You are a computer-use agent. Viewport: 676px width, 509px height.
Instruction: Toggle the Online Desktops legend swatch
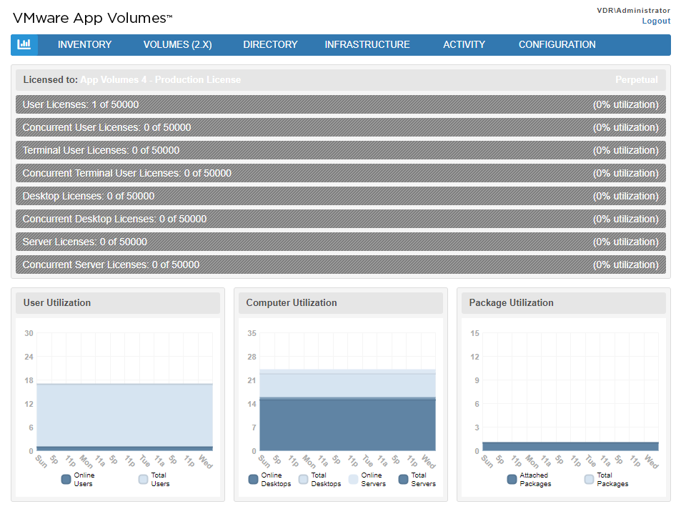click(x=253, y=479)
